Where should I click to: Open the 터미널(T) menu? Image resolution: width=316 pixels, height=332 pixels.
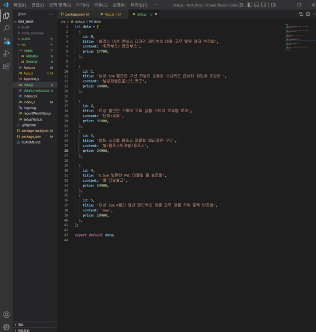[x=139, y=5]
